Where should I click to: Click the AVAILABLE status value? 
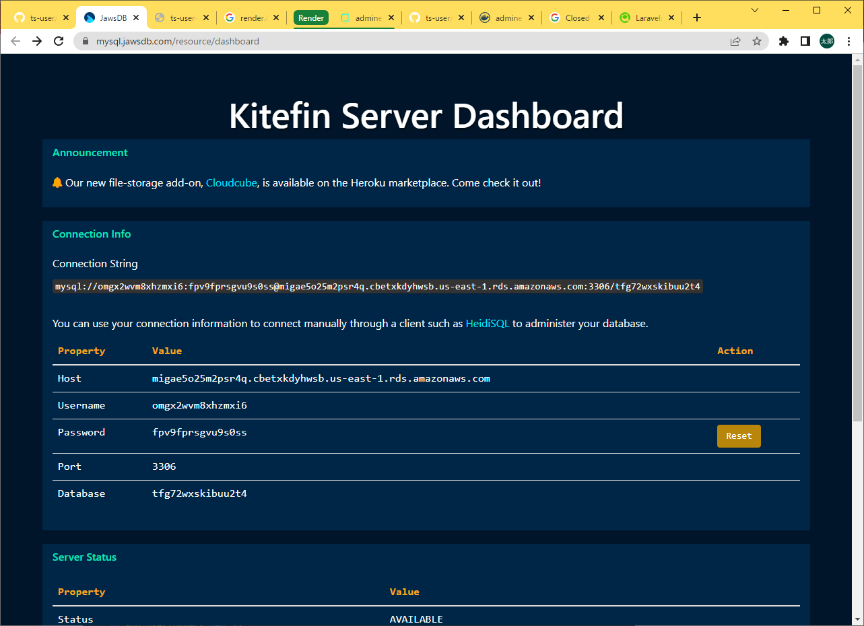(416, 619)
